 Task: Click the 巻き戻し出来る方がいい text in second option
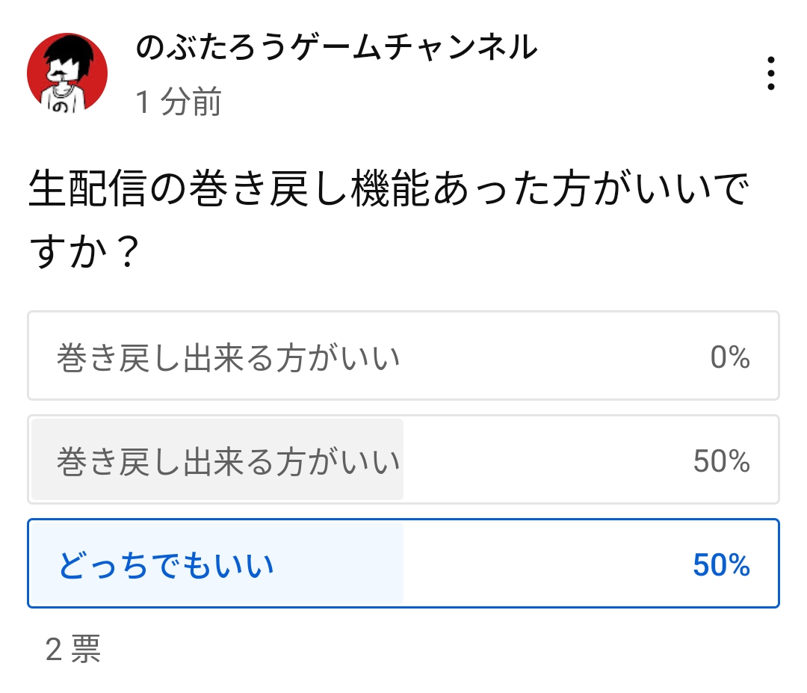(228, 462)
